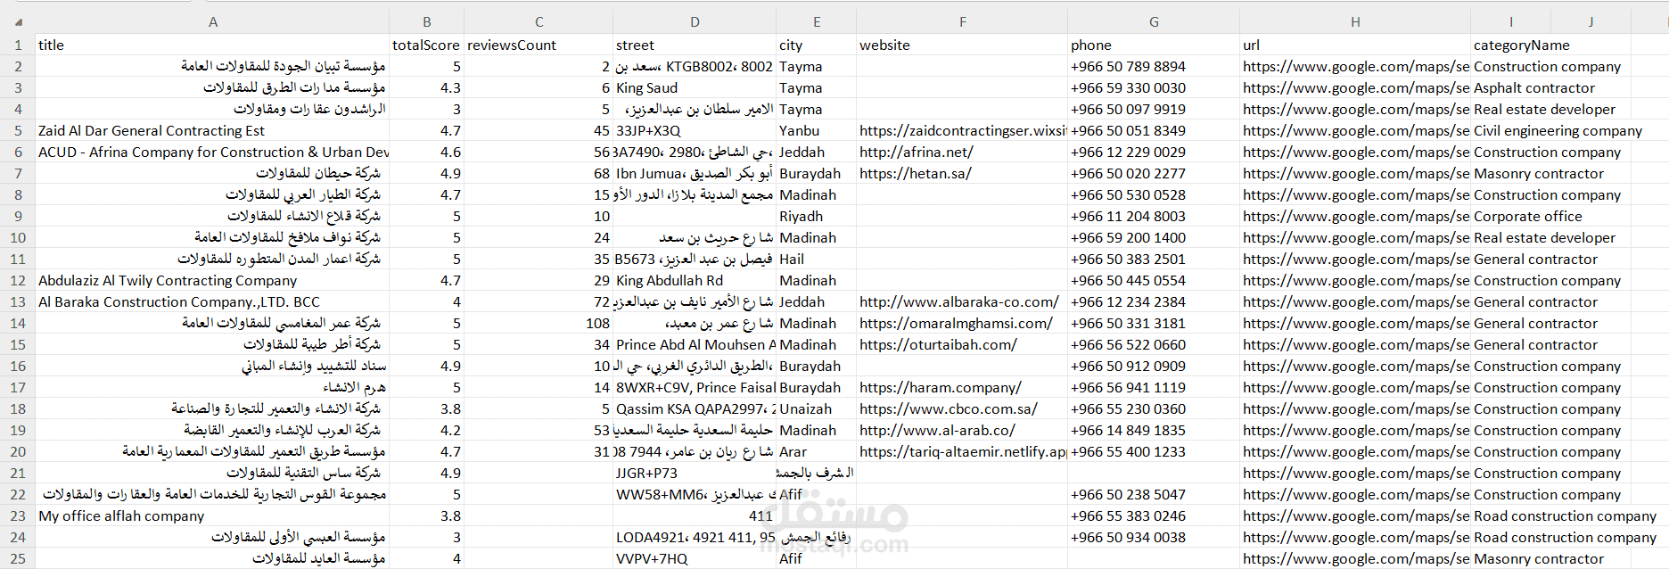The image size is (1669, 569).
Task: Select street cell 'King Saud'
Action: (x=695, y=87)
